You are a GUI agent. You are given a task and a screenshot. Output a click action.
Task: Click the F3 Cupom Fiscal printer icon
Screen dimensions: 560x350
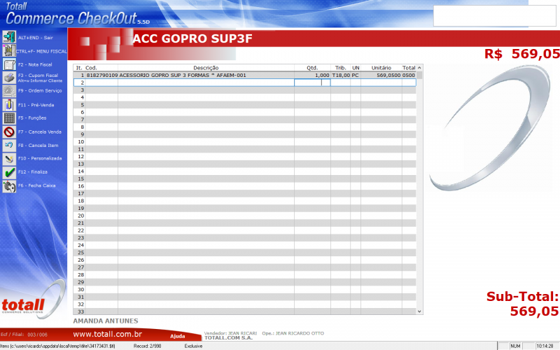pos(9,78)
